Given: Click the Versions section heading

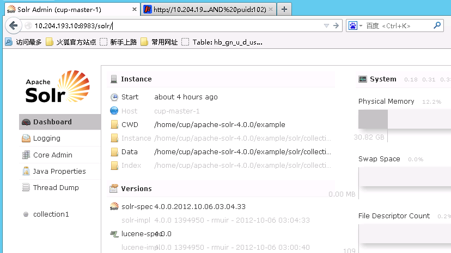Looking at the screenshot, I should point(136,188).
